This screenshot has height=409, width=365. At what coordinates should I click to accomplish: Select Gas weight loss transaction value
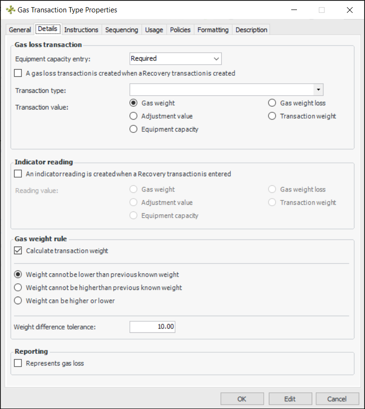click(x=272, y=103)
